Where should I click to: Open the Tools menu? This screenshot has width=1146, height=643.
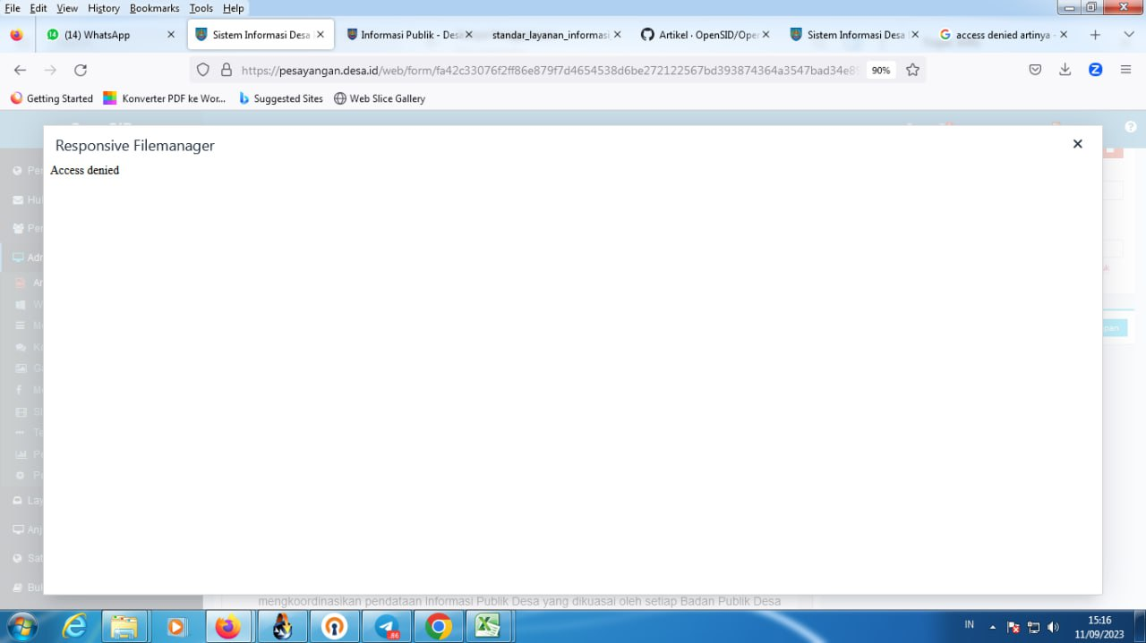pos(201,8)
